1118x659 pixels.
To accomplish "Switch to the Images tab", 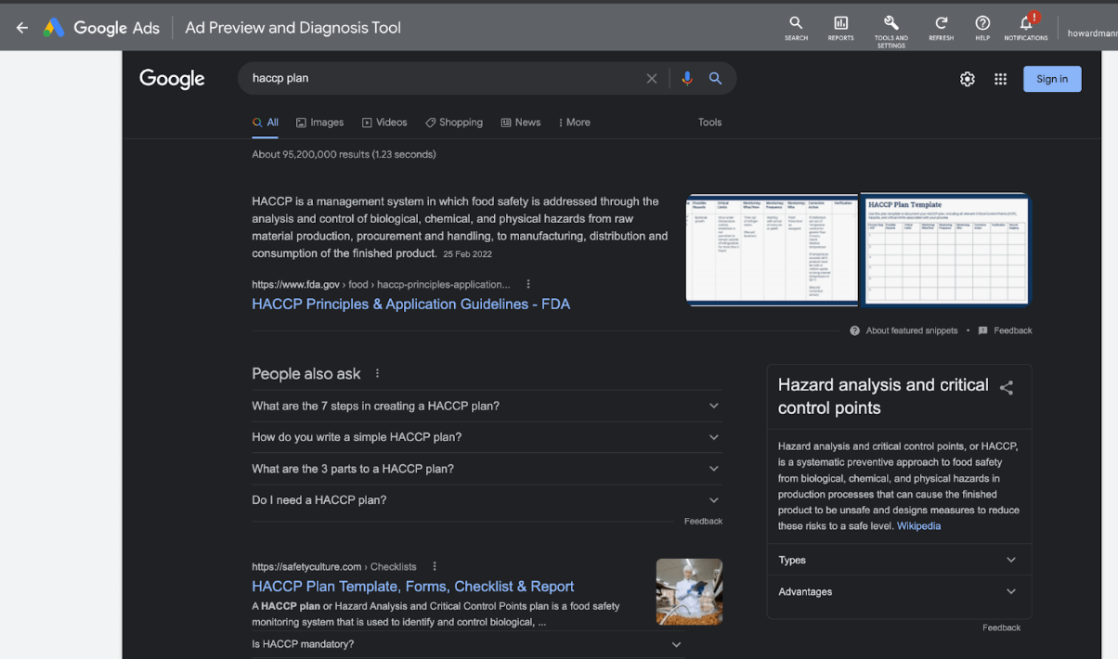I will click(x=319, y=123).
